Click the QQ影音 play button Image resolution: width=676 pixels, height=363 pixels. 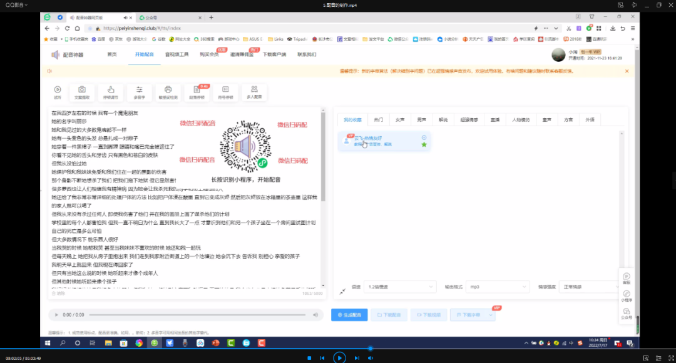coord(339,358)
